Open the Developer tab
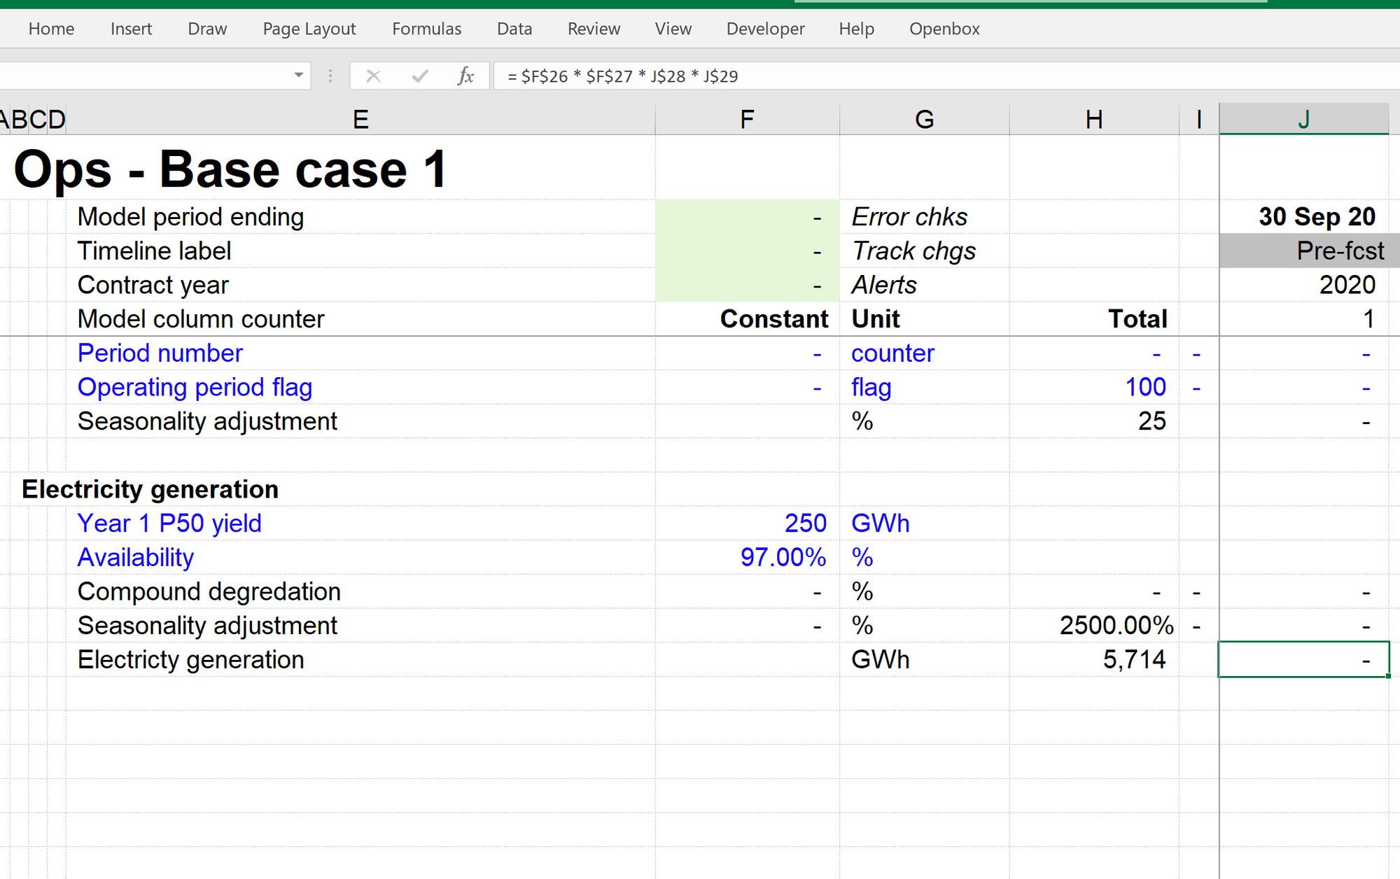This screenshot has width=1400, height=879. (765, 29)
